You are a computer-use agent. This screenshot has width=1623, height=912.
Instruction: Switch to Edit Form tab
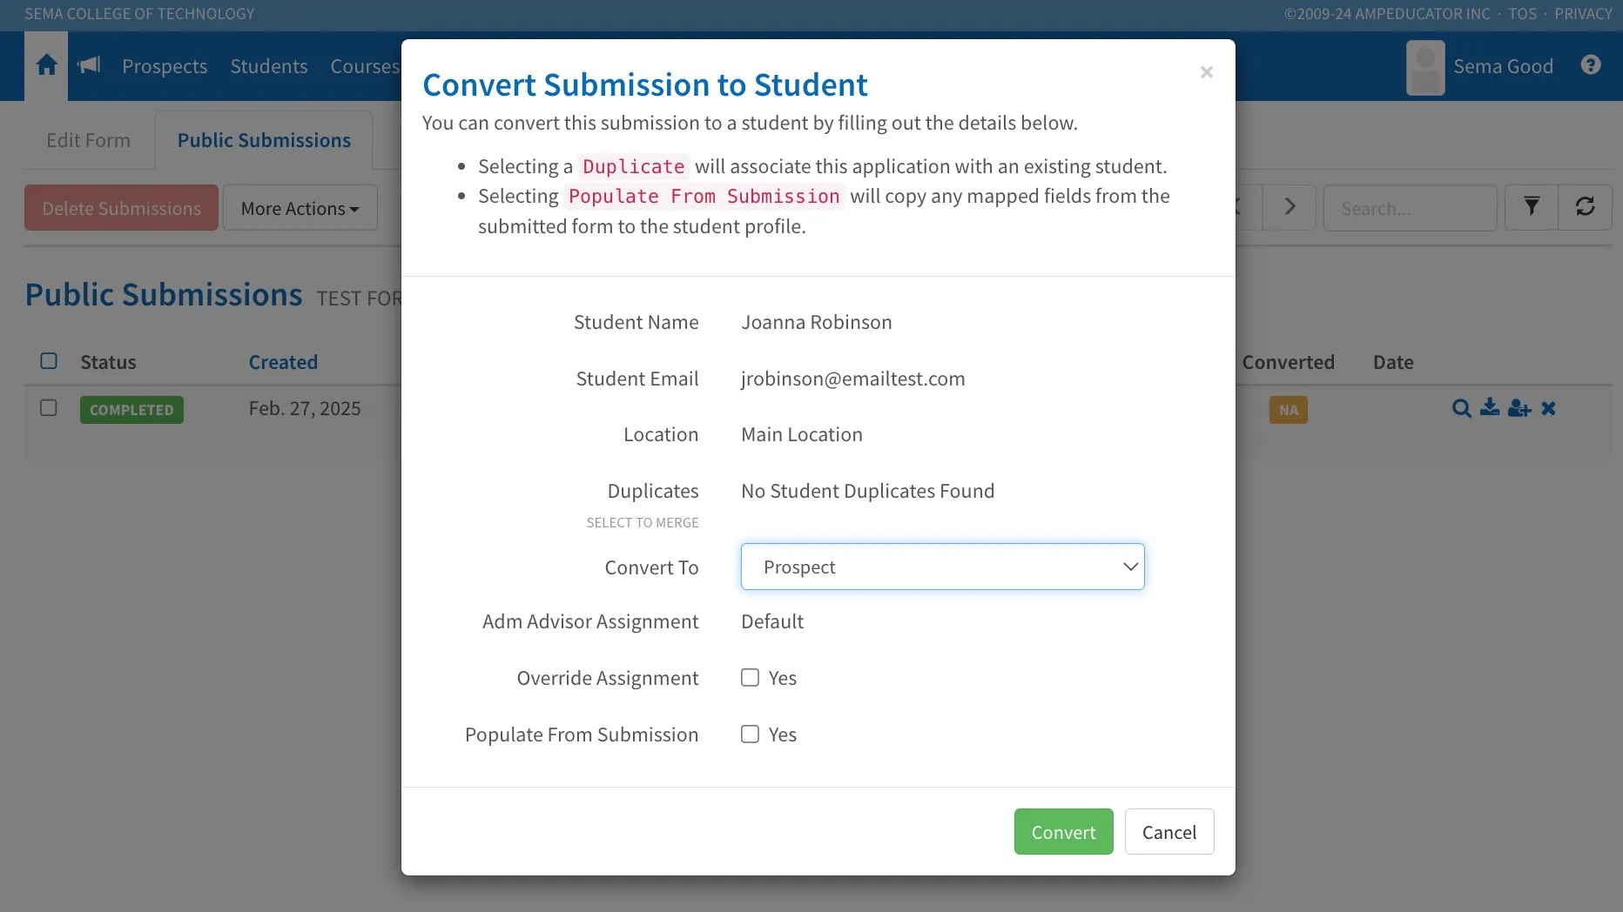(88, 140)
